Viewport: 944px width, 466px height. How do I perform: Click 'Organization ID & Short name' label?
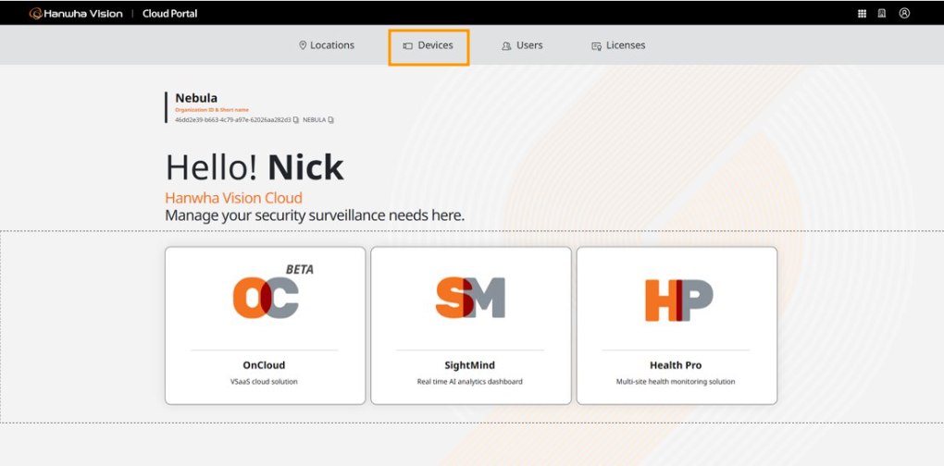212,110
